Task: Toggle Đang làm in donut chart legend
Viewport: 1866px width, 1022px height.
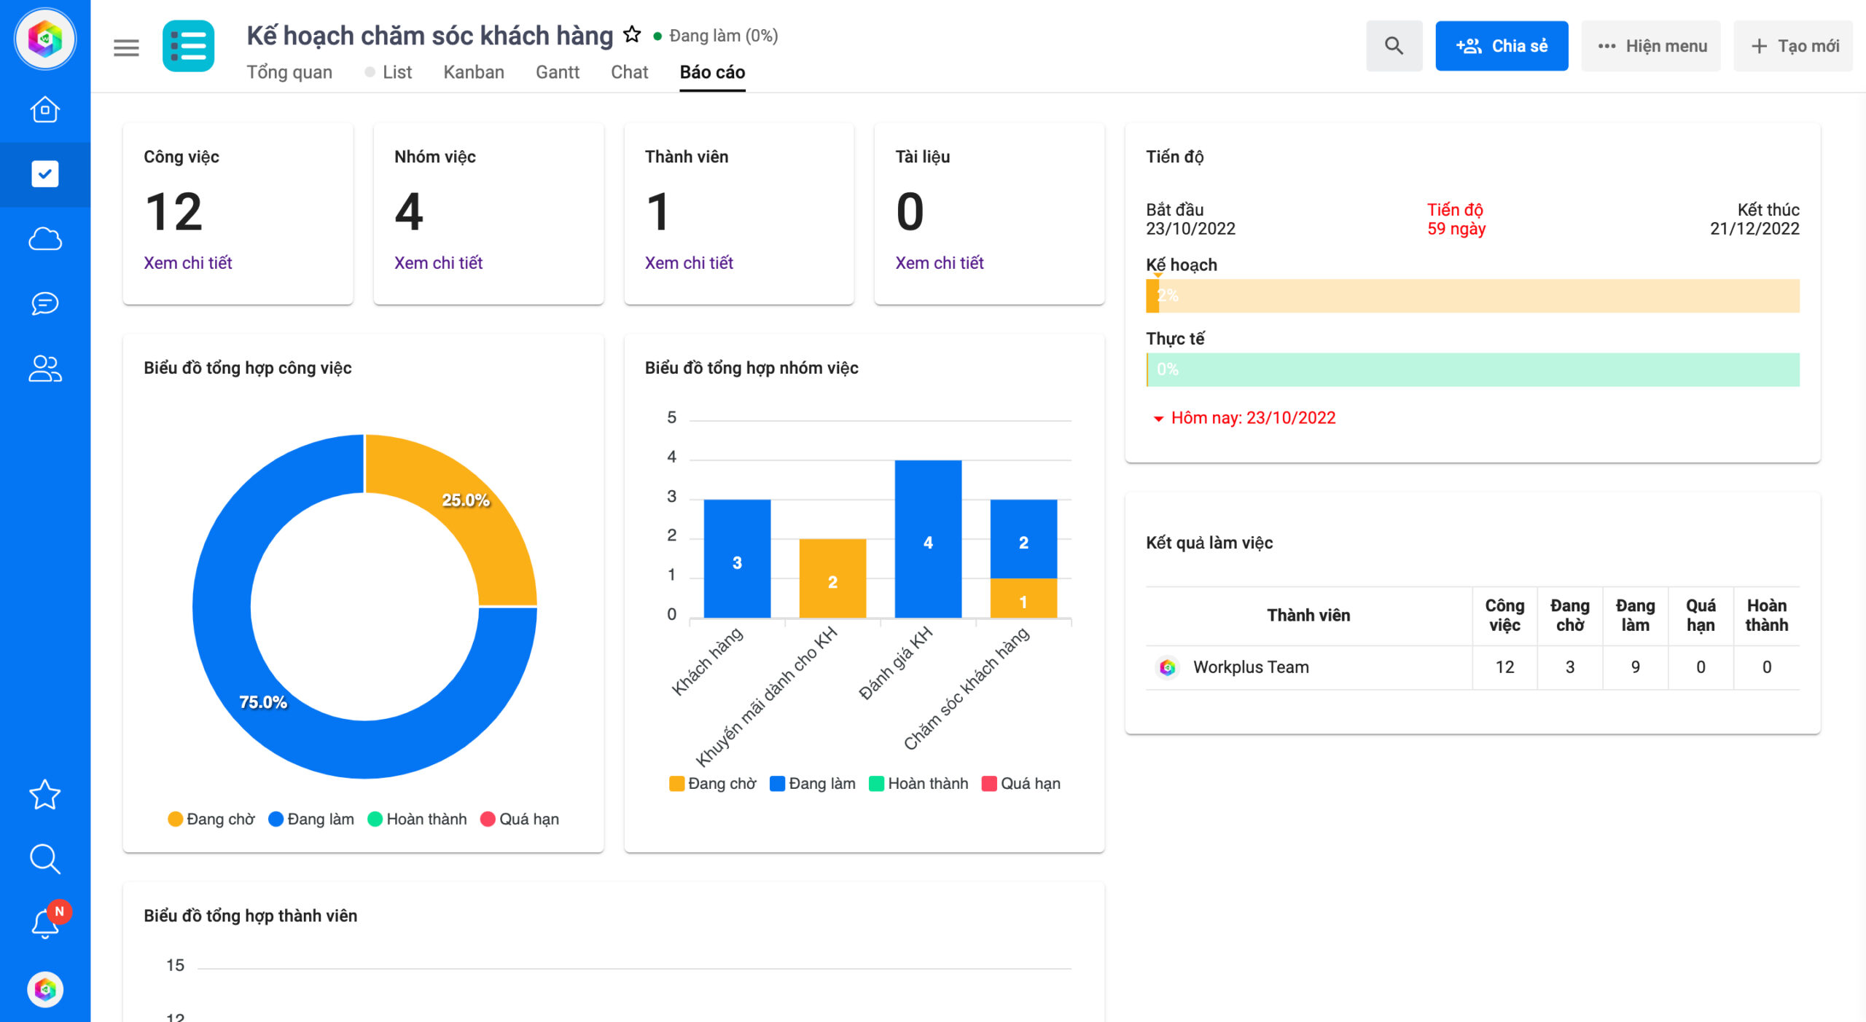Action: (x=311, y=819)
